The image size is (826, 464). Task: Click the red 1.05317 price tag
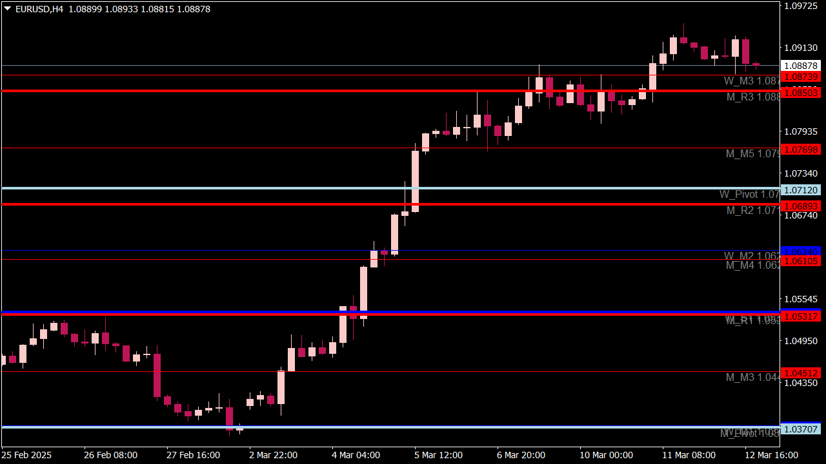click(800, 316)
